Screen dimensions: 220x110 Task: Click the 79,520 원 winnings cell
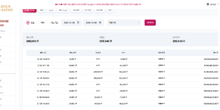[x=98, y=104]
